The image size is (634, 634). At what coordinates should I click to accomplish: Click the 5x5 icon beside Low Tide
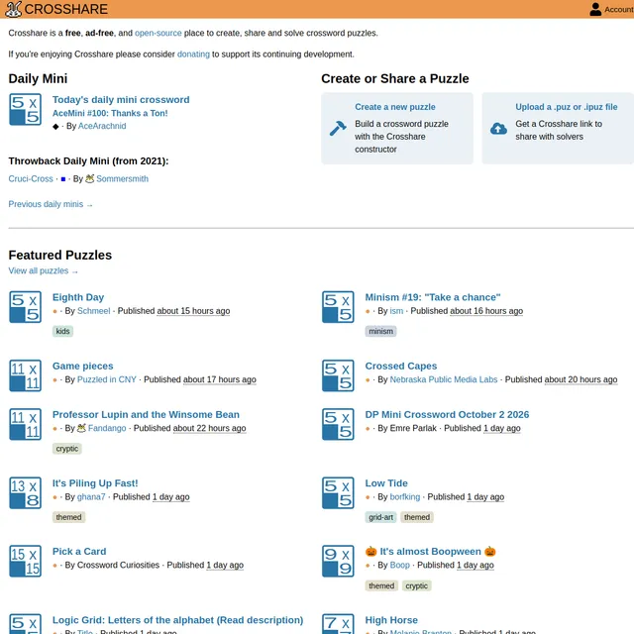point(338,493)
